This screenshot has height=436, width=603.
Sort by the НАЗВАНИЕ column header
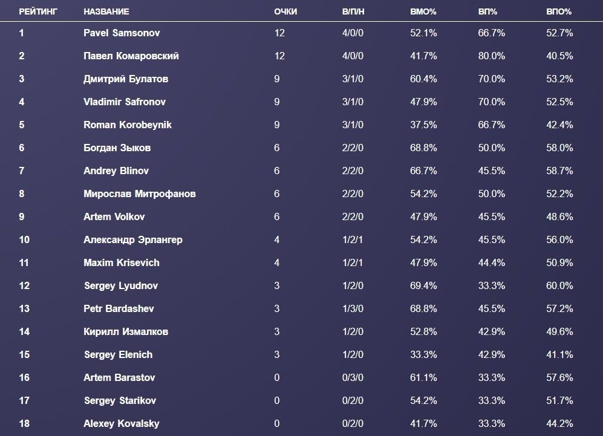(x=106, y=11)
